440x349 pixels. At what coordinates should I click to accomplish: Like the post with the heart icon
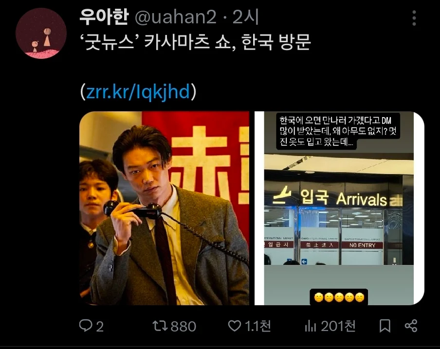(234, 326)
